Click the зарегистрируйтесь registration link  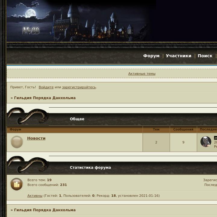tap(79, 87)
